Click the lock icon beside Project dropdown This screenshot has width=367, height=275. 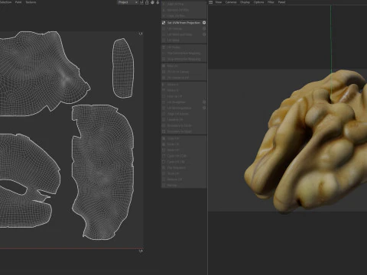pyautogui.click(x=147, y=2)
